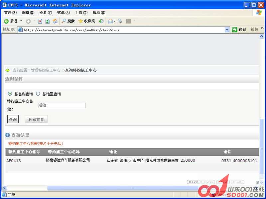Click the gray square toolbar icon
Viewport: 266px width, 199px height.
tap(128, 21)
